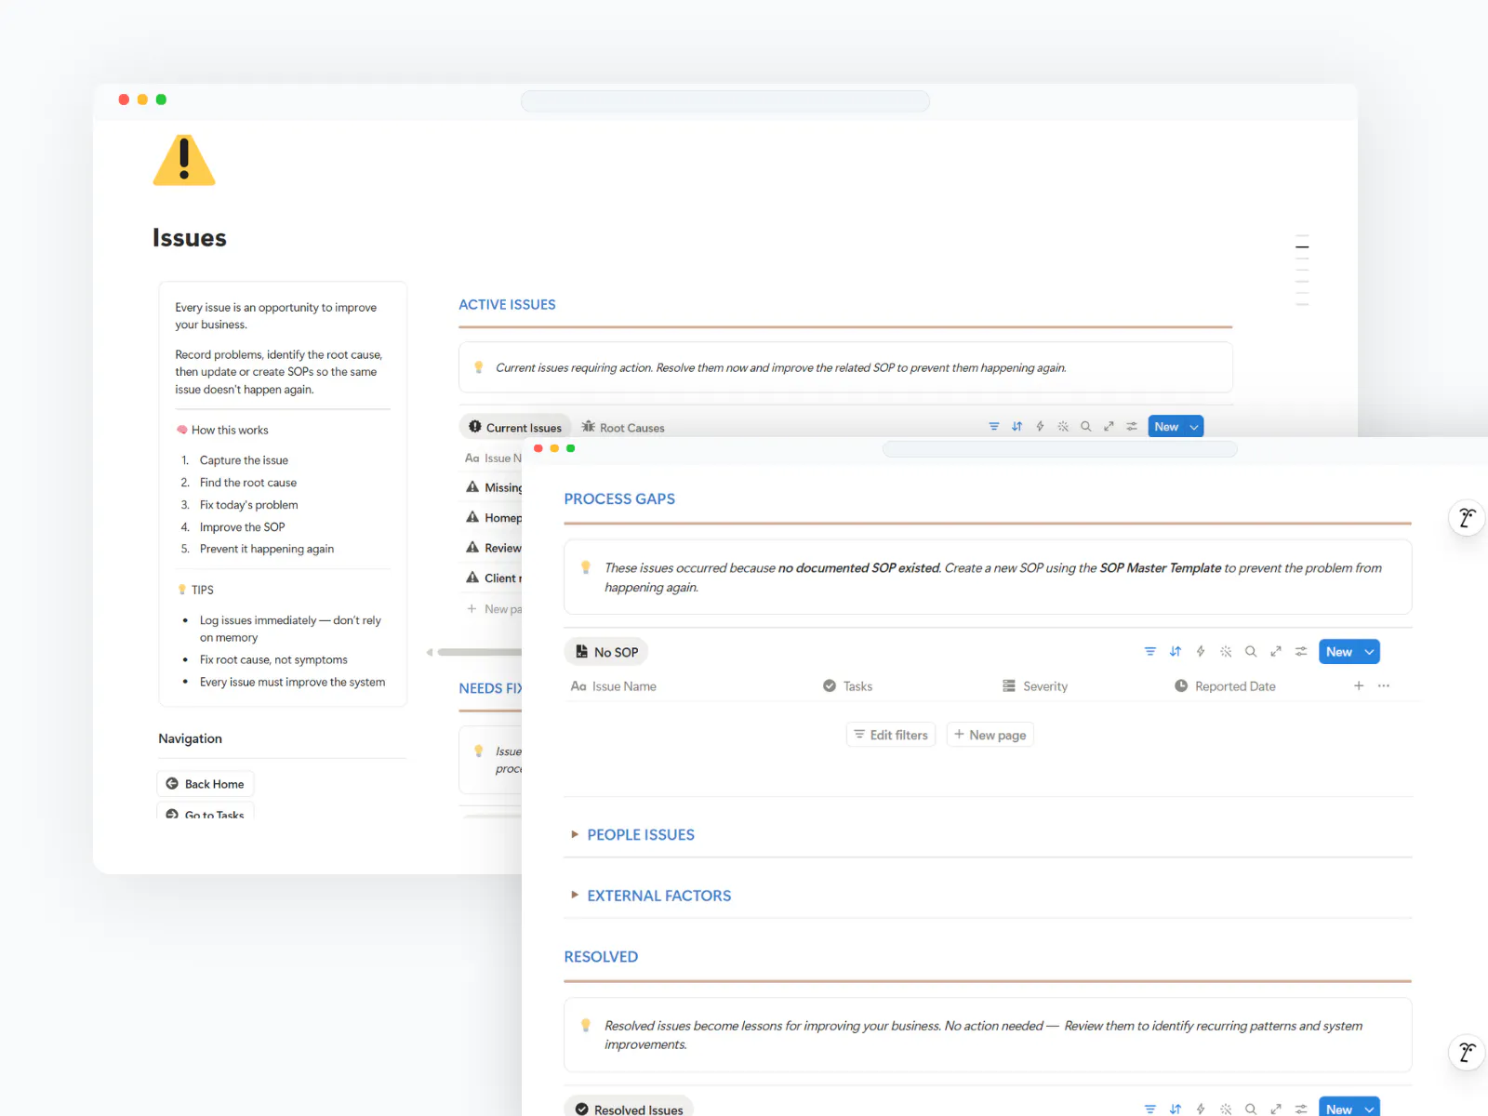Click the NEEDS FIX heading in back window
The height and width of the screenshot is (1116, 1488).
tap(491, 688)
